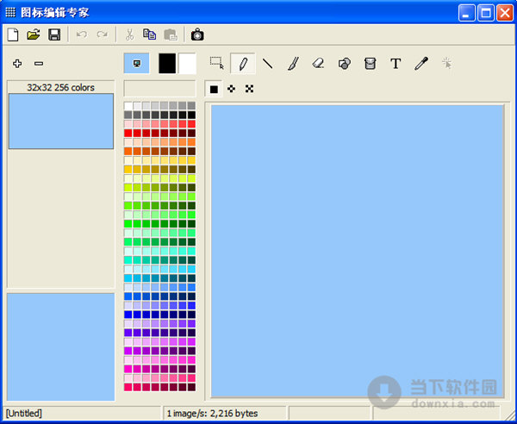Screen dimensions: 517x424
Task: Close the icon editor window
Action: [505, 13]
